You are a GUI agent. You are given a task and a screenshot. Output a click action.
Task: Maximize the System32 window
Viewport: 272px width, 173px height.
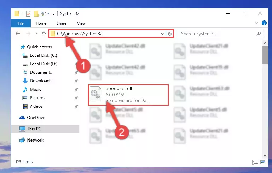[x=244, y=13]
